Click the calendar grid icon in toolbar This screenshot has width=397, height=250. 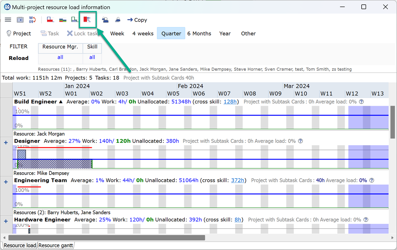pos(20,20)
